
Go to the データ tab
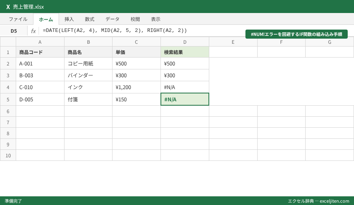pyautogui.click(x=112, y=19)
